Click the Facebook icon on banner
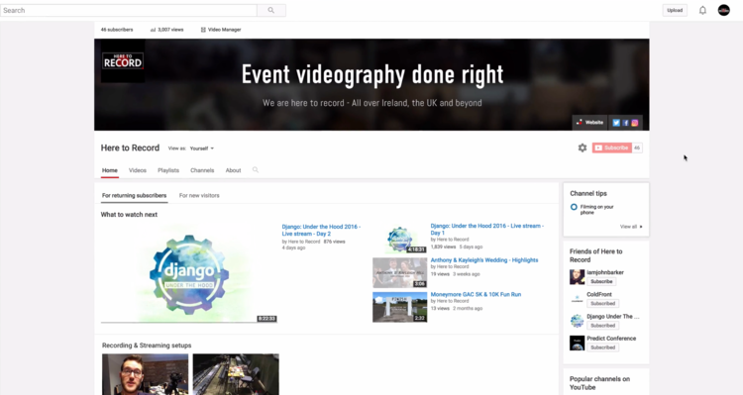Image resolution: width=743 pixels, height=395 pixels. pos(625,123)
